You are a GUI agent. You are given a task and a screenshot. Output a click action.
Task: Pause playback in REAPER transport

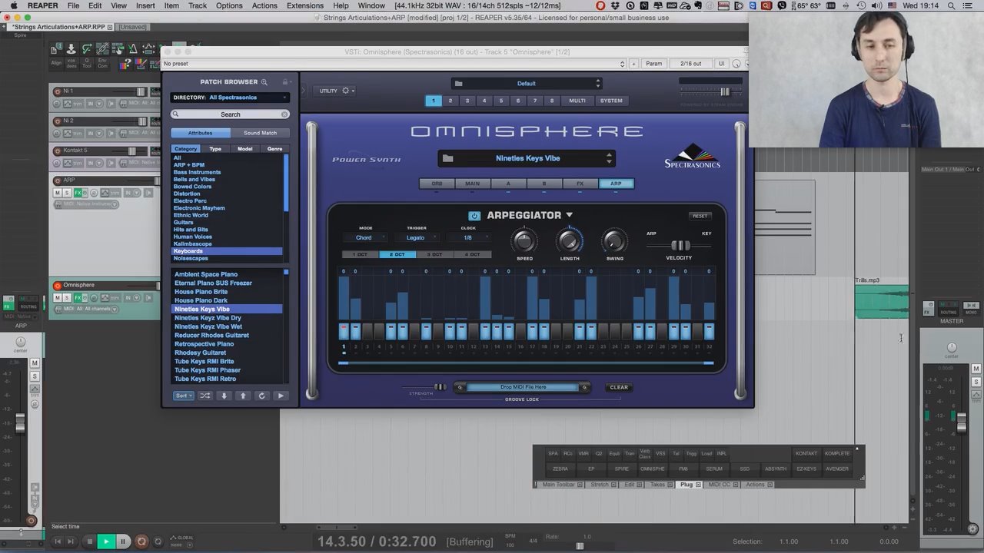click(x=122, y=541)
